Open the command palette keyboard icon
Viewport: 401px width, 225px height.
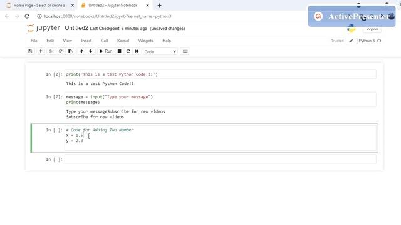tap(185, 51)
